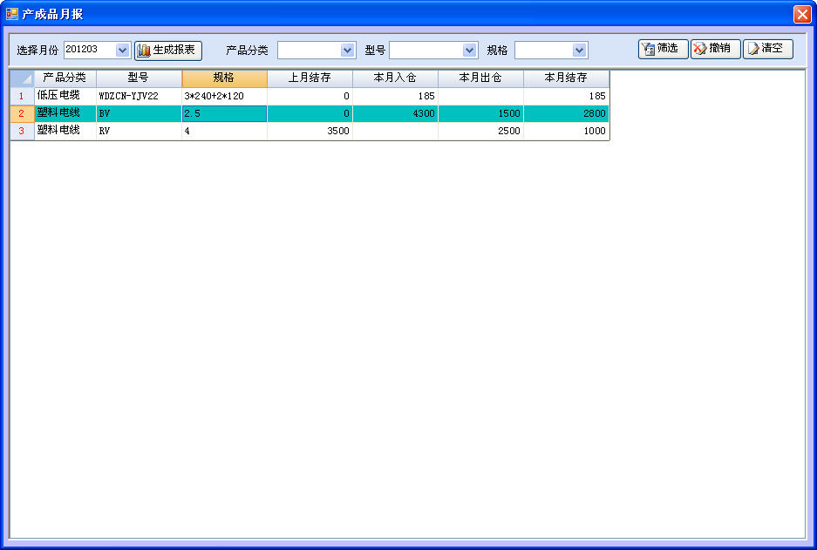This screenshot has height=550, width=817.
Task: Click the 筛选 filter button
Action: (x=663, y=49)
